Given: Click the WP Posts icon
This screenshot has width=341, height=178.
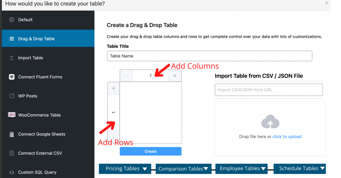Looking at the screenshot, I should click(12, 96).
